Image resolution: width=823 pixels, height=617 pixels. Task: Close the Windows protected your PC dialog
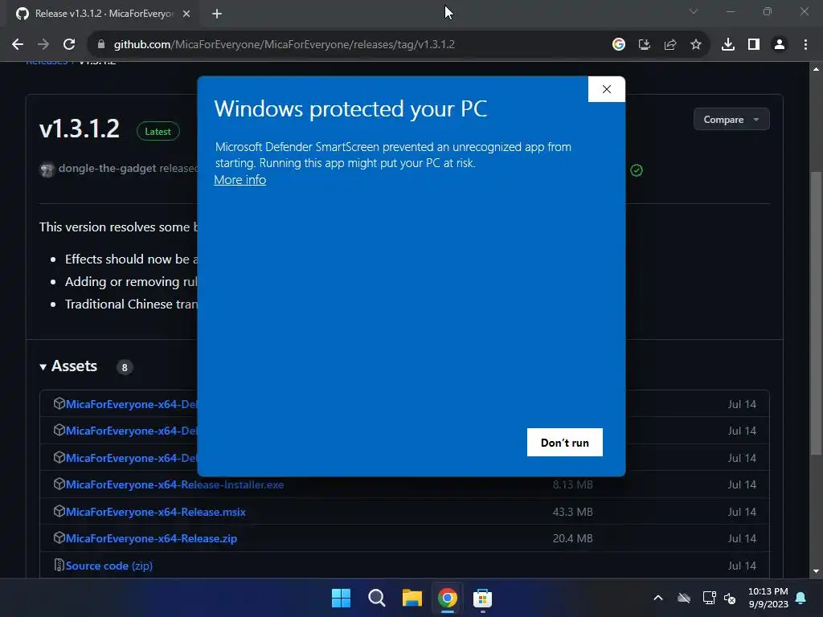click(x=606, y=89)
